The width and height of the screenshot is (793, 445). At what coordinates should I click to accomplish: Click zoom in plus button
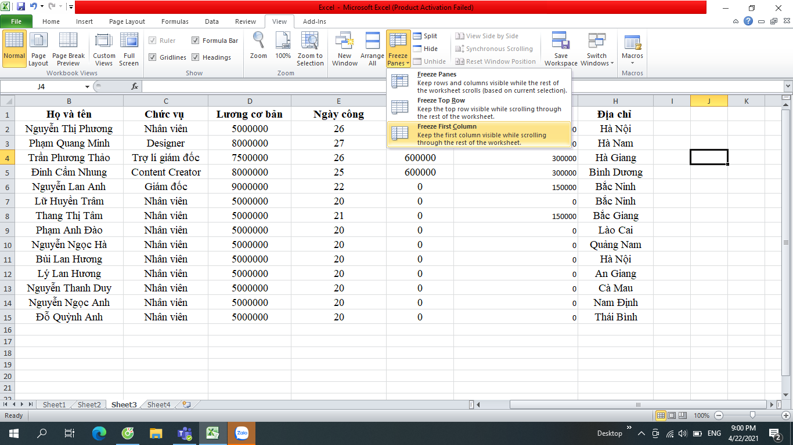pos(786,415)
